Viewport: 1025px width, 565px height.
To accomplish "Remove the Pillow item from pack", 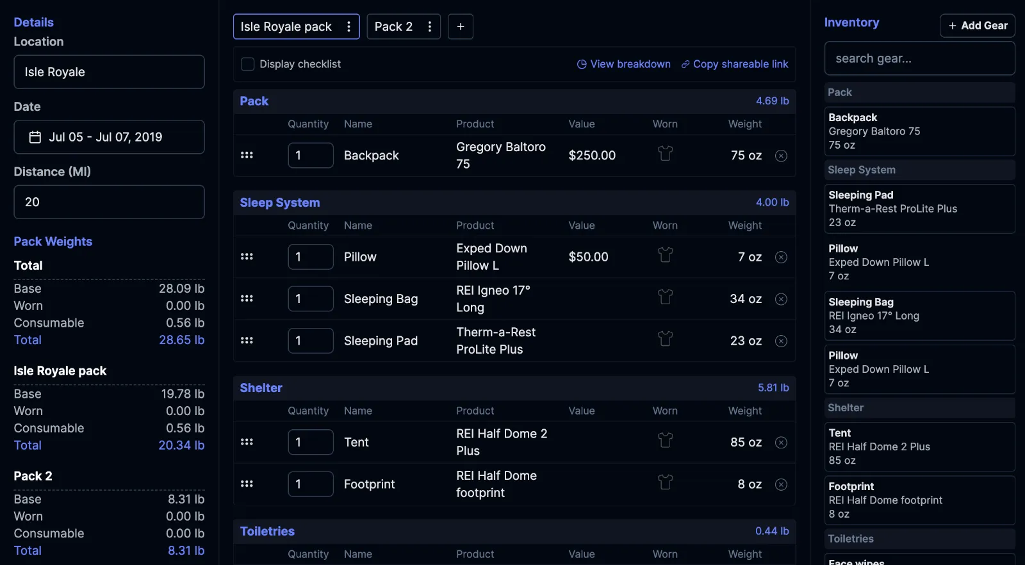I will [781, 257].
